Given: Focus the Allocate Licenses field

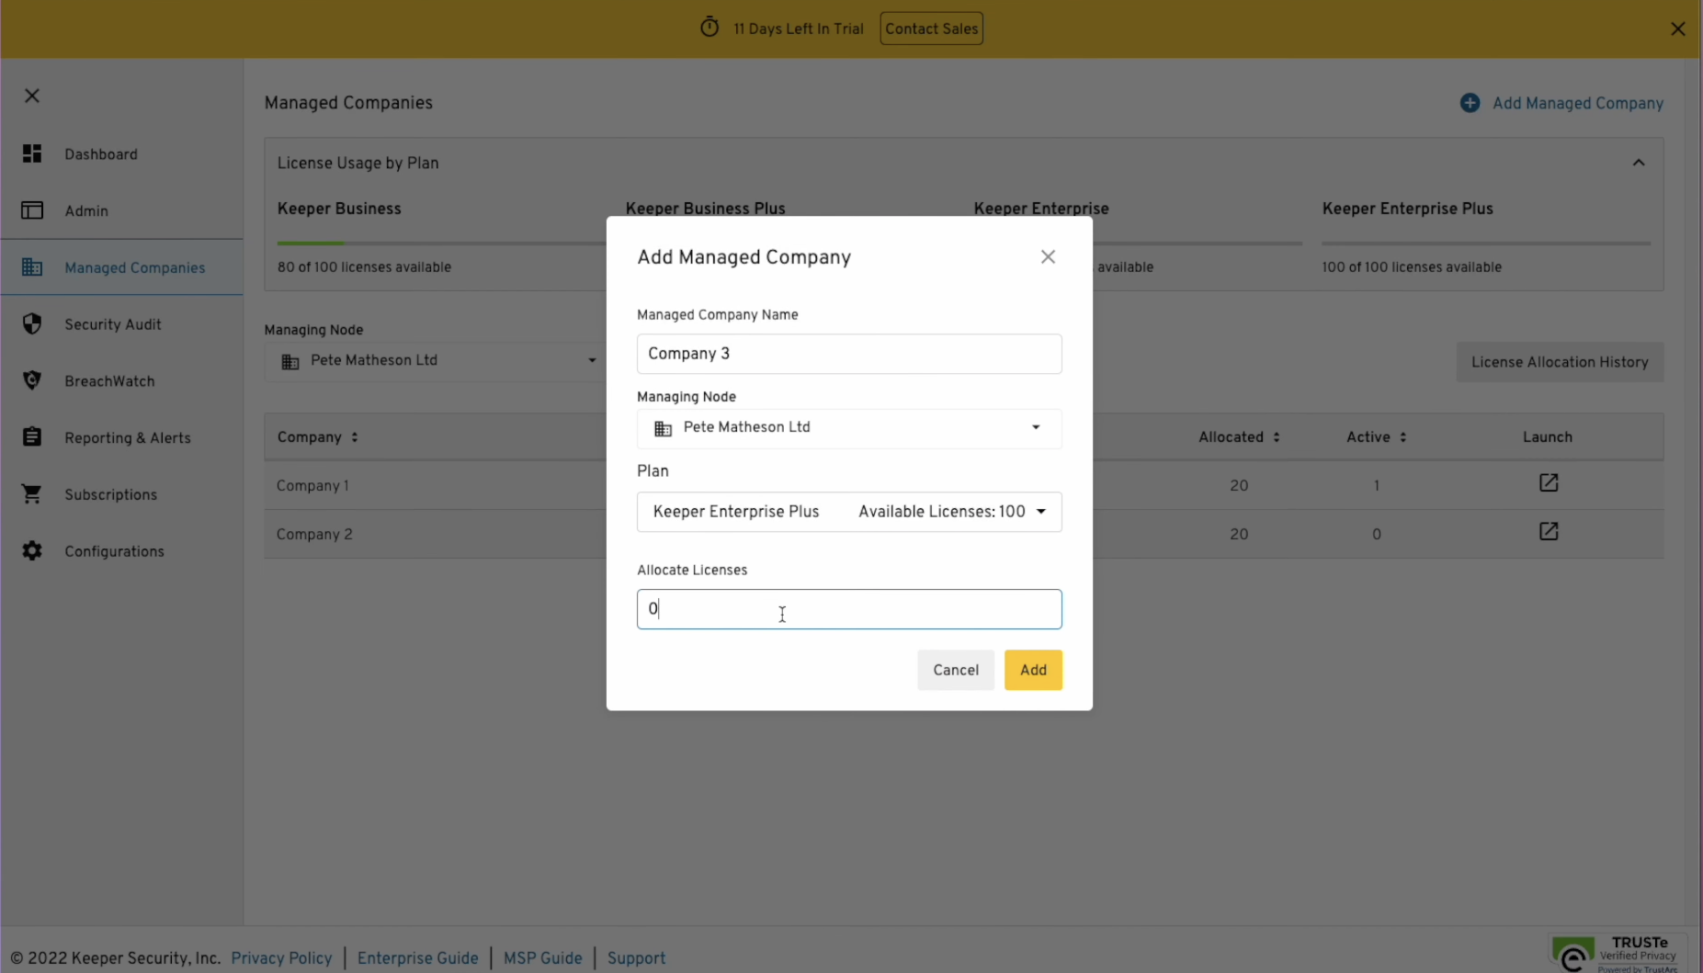Looking at the screenshot, I should coord(849,609).
